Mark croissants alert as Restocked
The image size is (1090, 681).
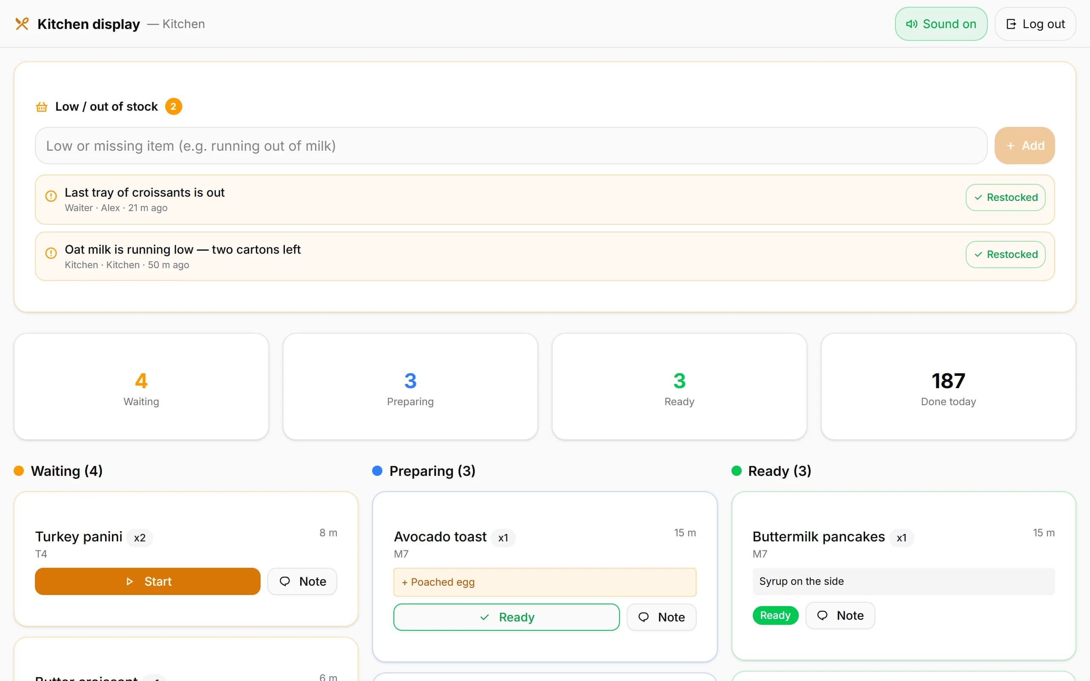coord(1005,197)
